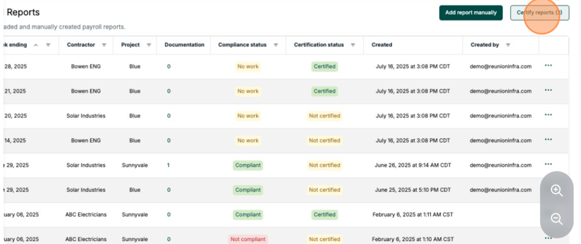
Task: Open documentation count 1 for Solar Industries Sunnyvale
Action: (x=168, y=165)
